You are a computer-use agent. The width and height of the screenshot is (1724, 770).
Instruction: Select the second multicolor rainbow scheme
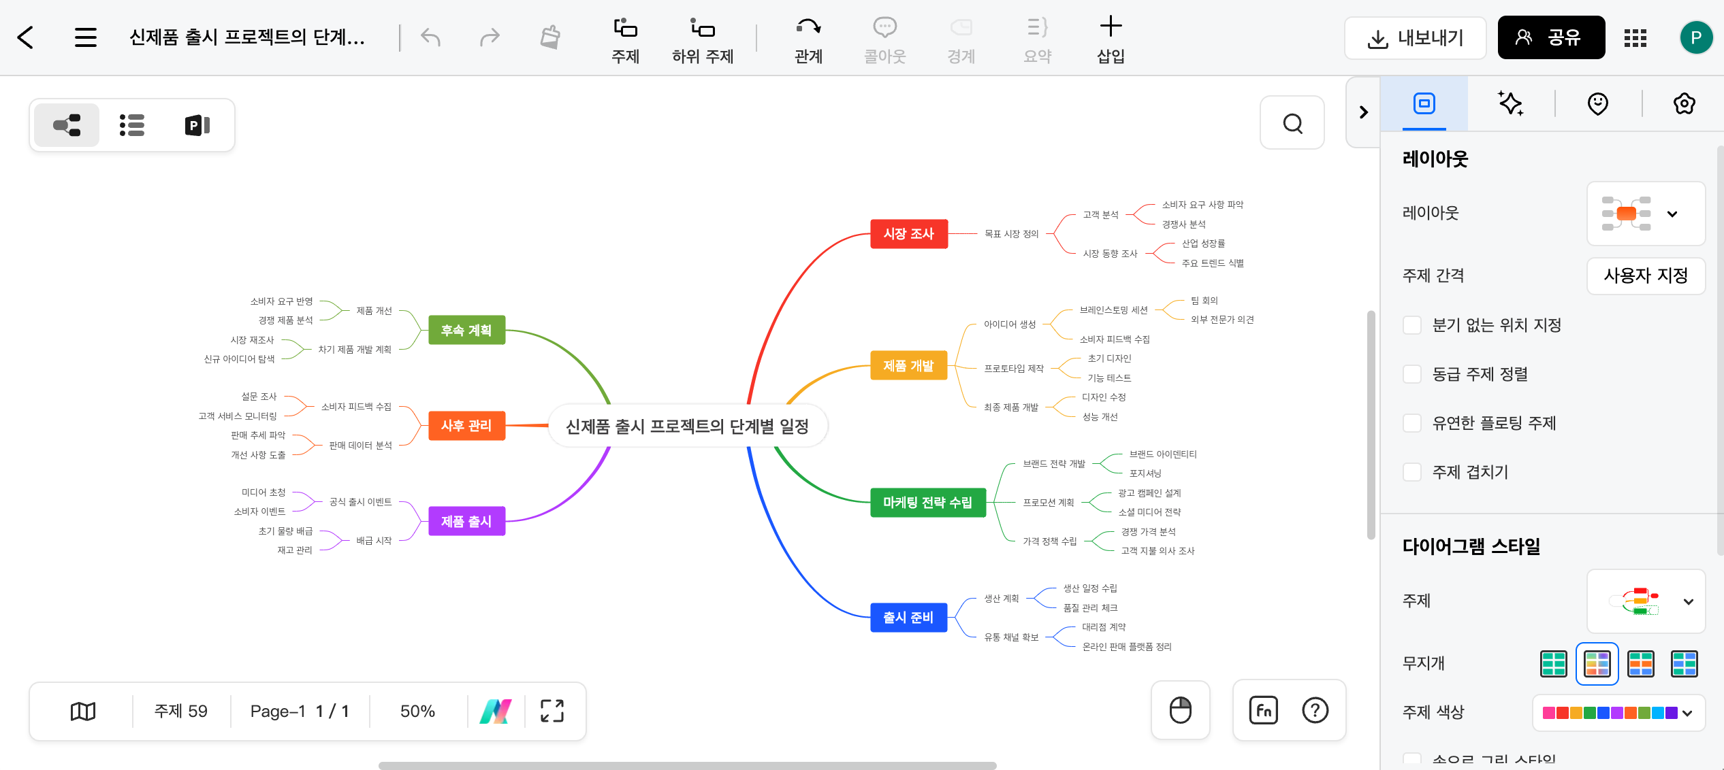click(1597, 663)
